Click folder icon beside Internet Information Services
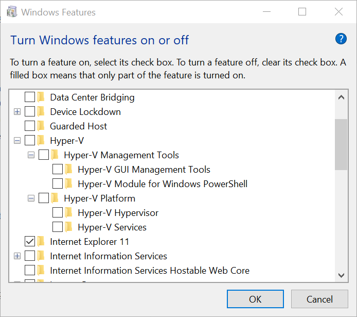This screenshot has width=357, height=317. pos(41,256)
